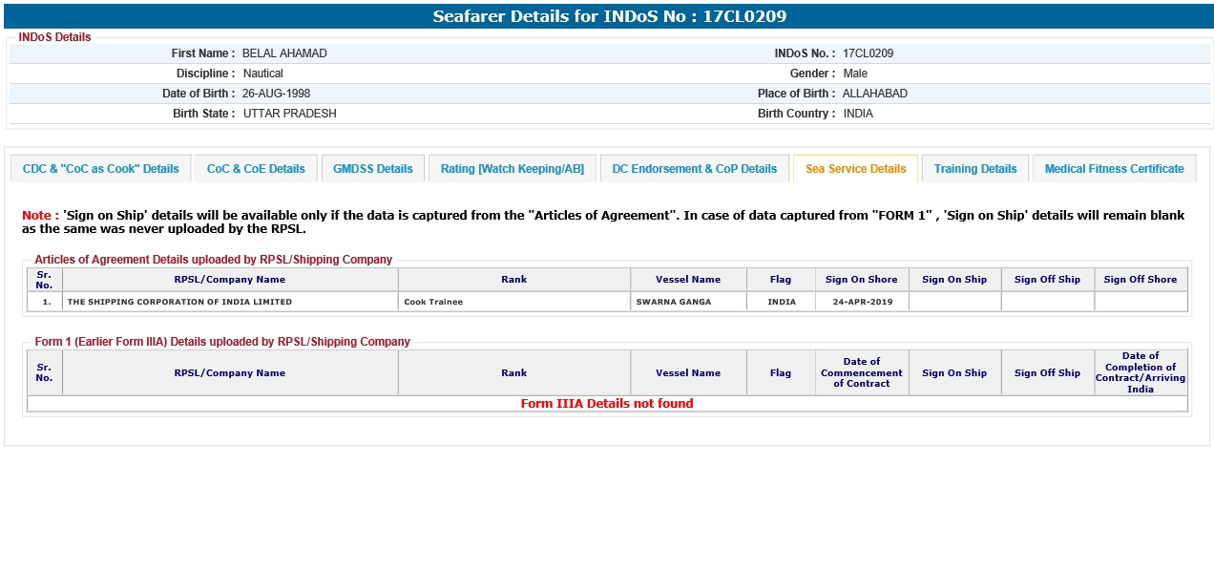1214x571 pixels.
Task: Select Rating [Watch Keeping/AB] tab
Action: coord(512,169)
